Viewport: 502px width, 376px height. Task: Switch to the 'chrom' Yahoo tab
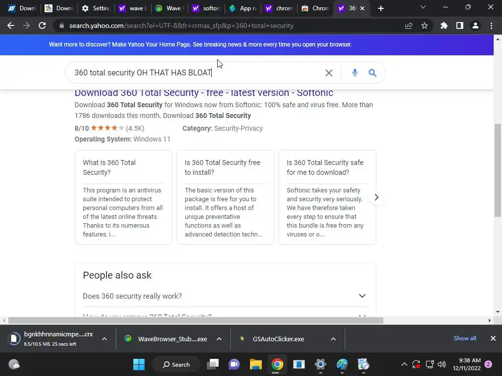tap(280, 8)
